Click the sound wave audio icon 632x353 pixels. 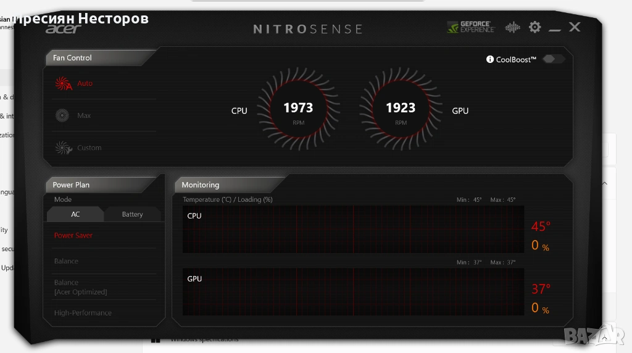click(x=512, y=27)
